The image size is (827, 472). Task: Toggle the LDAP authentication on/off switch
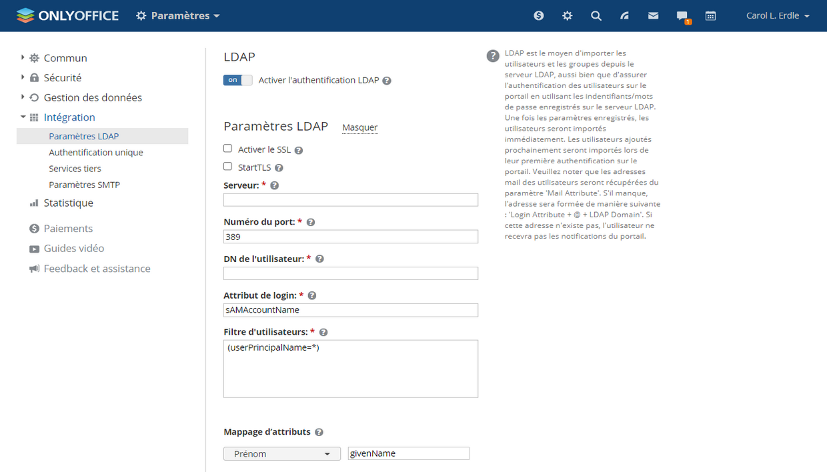click(x=238, y=80)
